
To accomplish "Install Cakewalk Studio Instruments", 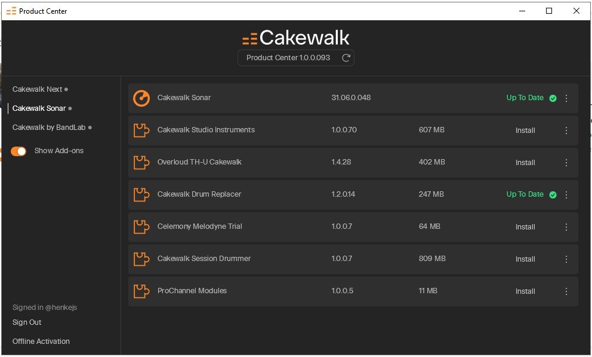I will coord(525,131).
